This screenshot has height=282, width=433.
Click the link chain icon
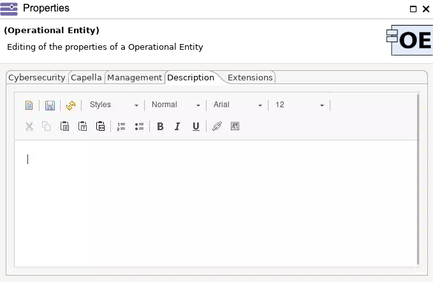pyautogui.click(x=217, y=126)
